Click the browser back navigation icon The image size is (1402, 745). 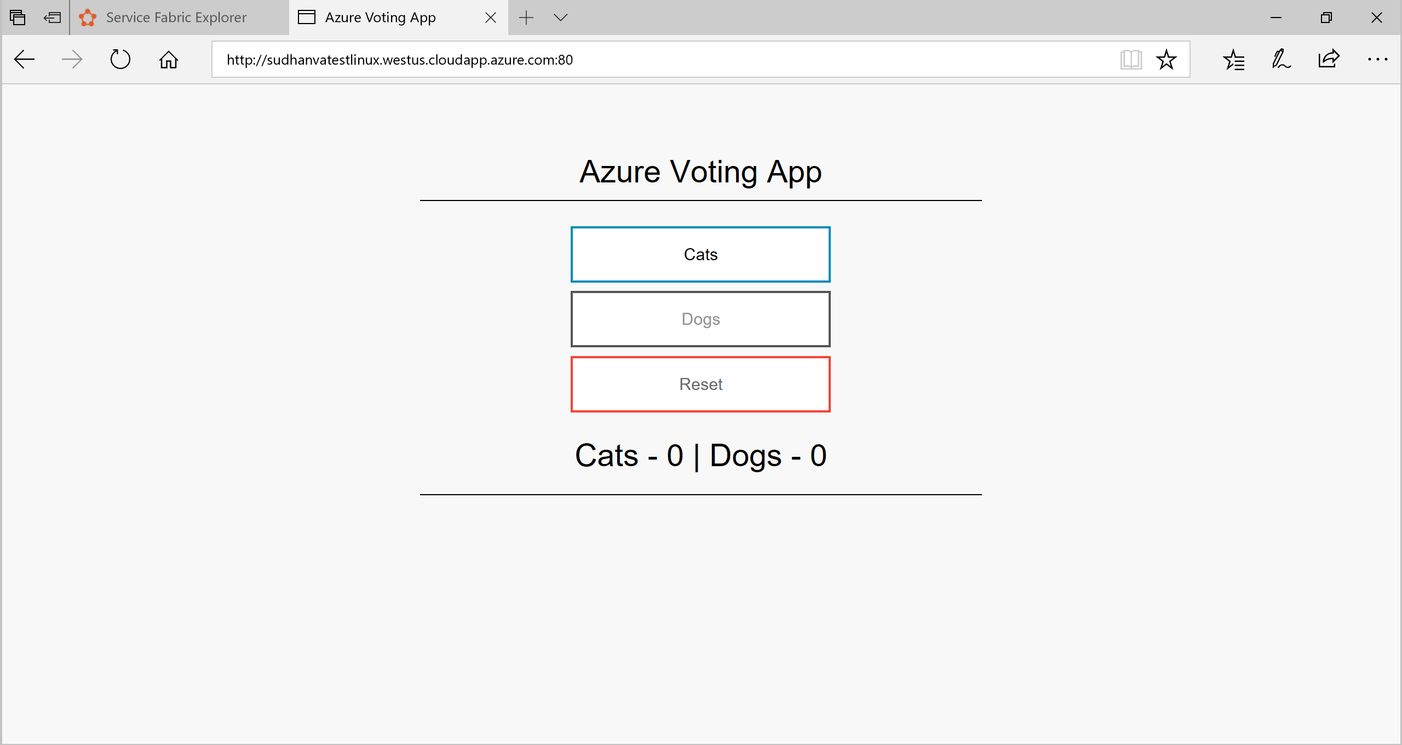24,59
